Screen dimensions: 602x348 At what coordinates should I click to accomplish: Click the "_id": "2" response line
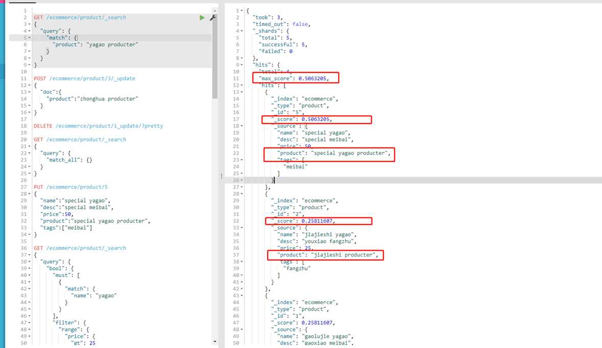tap(287, 214)
